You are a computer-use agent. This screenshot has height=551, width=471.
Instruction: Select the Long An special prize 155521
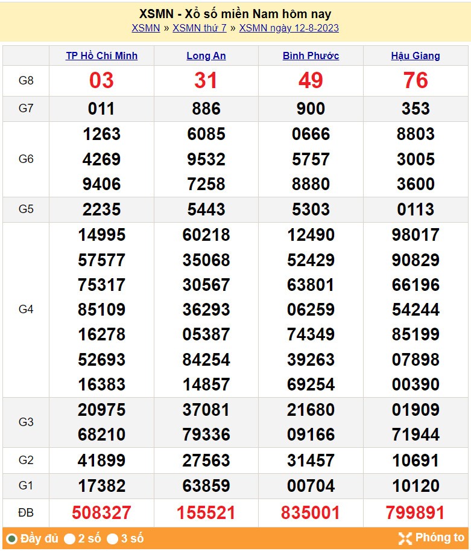pyautogui.click(x=206, y=513)
